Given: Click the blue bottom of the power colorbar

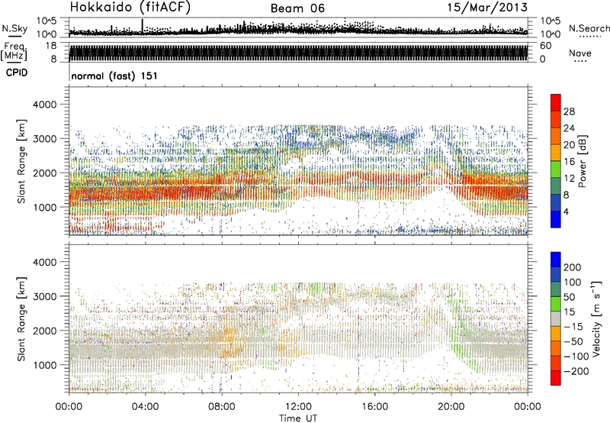Looking at the screenshot, I should (556, 219).
